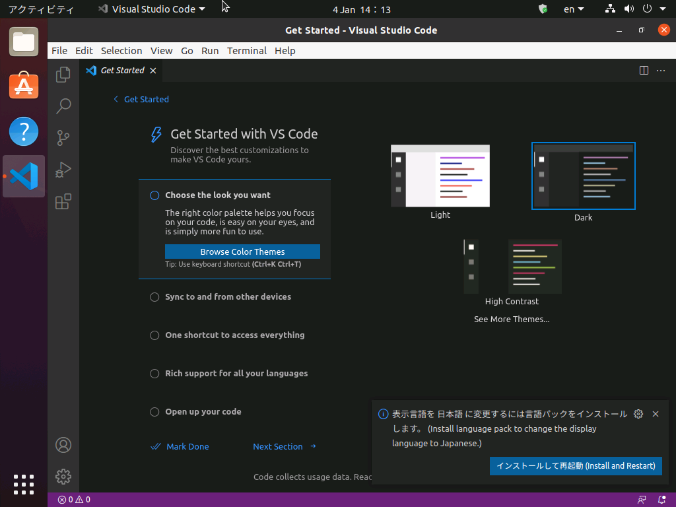Split the editor to the right

tap(644, 70)
